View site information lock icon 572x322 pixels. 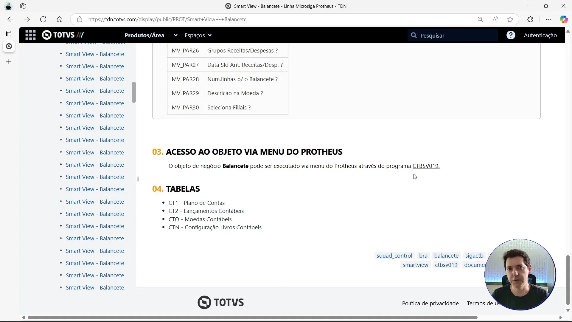click(x=80, y=19)
